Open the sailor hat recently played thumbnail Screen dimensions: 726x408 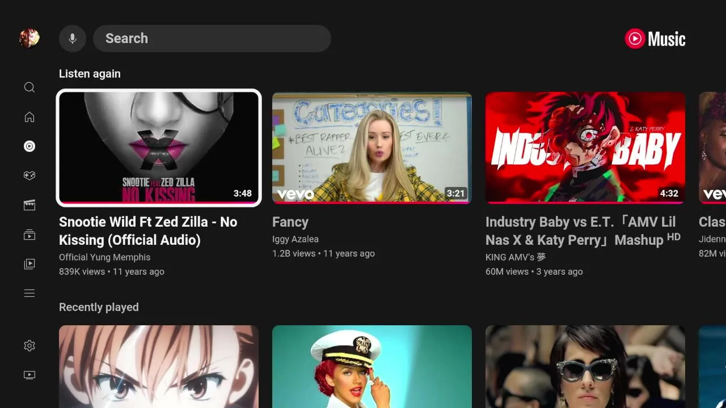pos(372,367)
